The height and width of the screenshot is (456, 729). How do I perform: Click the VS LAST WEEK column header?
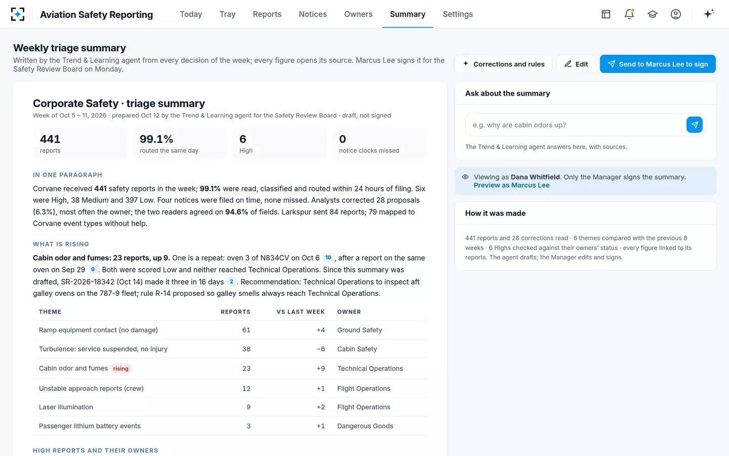(x=301, y=312)
